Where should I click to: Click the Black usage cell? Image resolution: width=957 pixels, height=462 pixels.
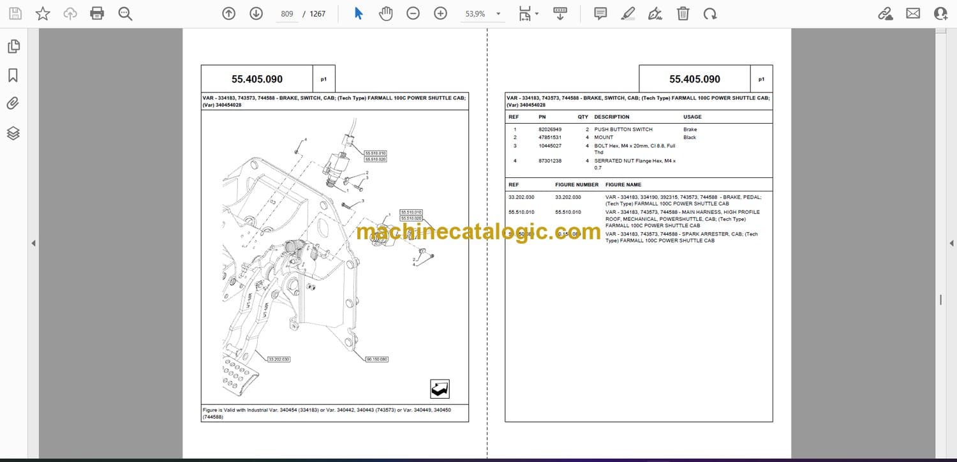[x=690, y=137]
